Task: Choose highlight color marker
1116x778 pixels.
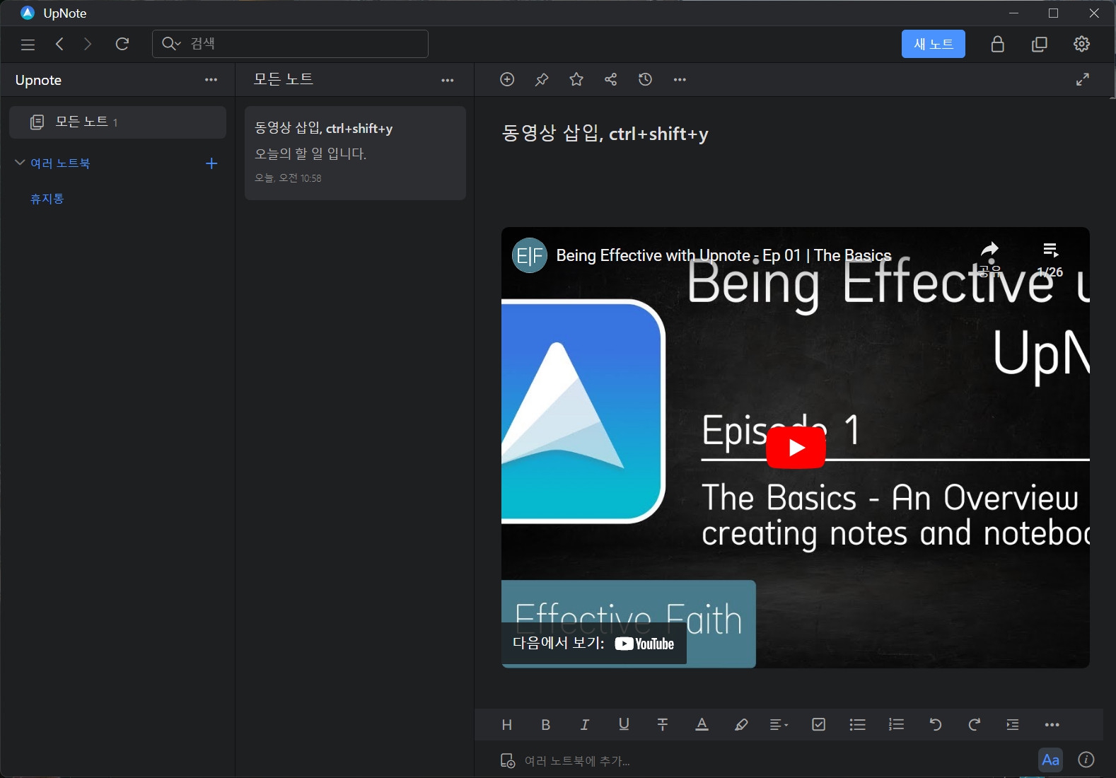Action: [740, 724]
